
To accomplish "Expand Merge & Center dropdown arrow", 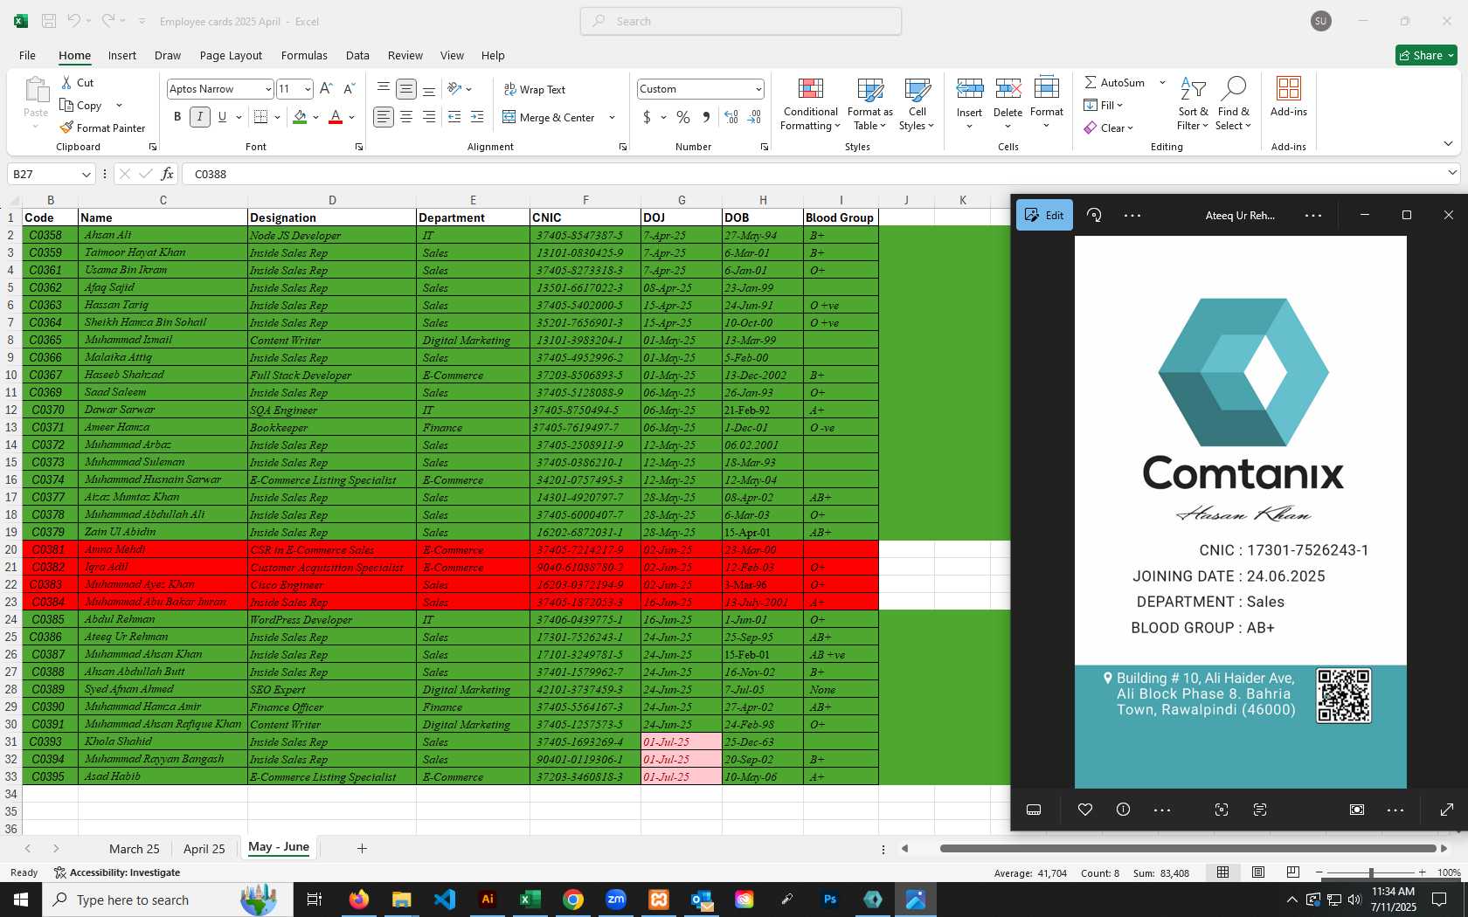I will pos(612,117).
